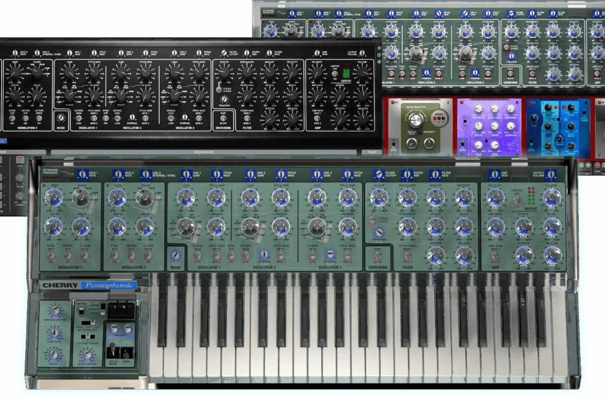Adjust Filter Release knob on front green synth
The image size is (605, 403).
pyautogui.click(x=464, y=256)
